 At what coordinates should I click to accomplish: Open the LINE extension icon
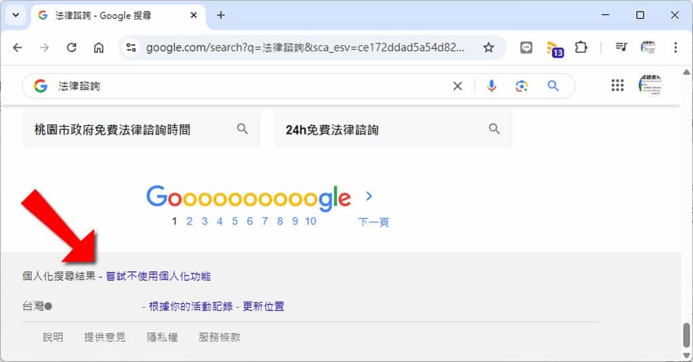click(526, 47)
